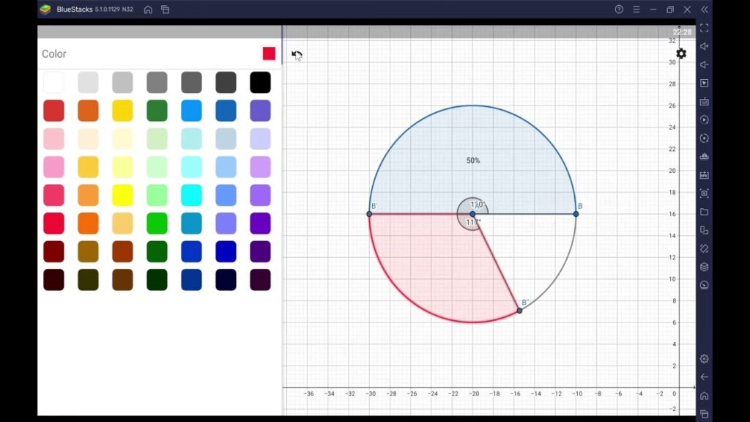
Task: Choose the cyan color swatch
Action: tap(191, 195)
